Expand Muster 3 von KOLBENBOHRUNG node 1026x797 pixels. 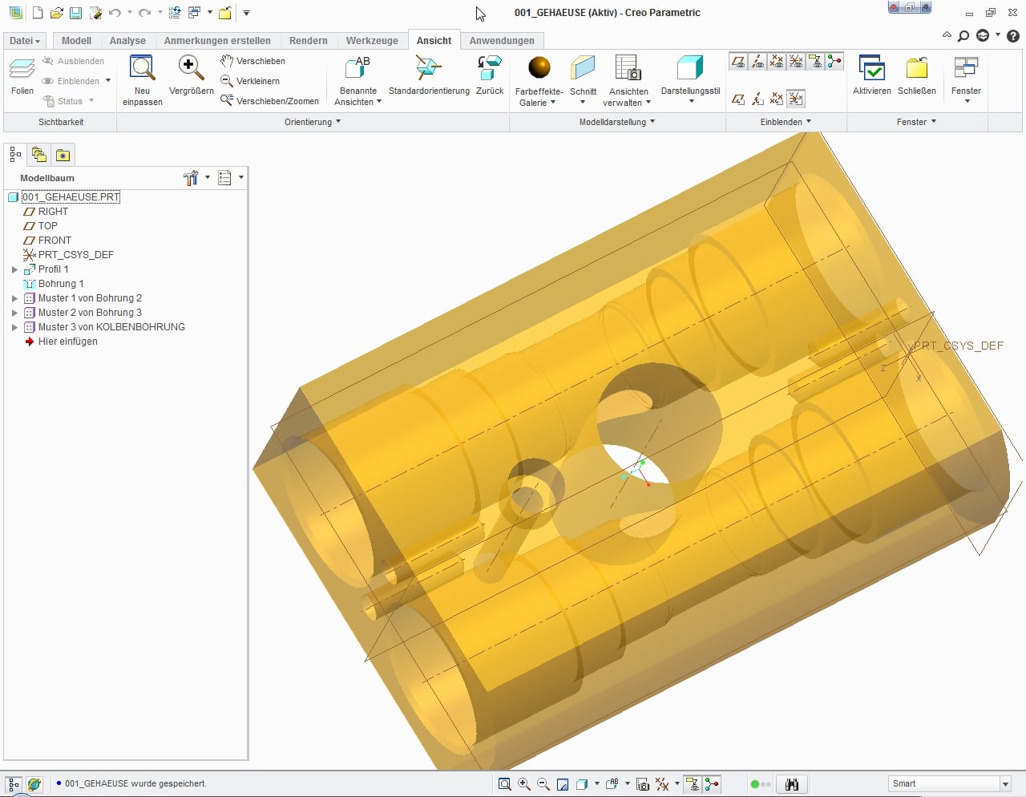pyautogui.click(x=14, y=327)
